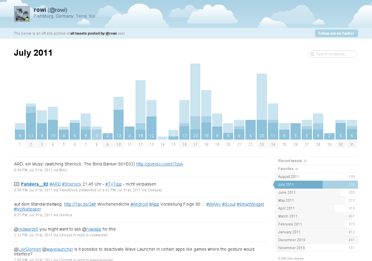Choose the day 12 bar with 18 tweets
The width and height of the screenshot is (372, 261).
(x=140, y=110)
